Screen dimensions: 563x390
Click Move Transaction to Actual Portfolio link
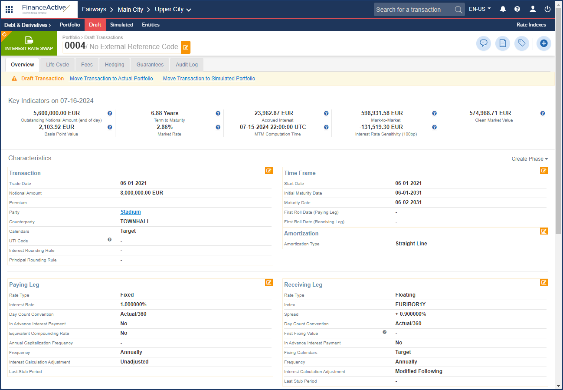click(111, 79)
